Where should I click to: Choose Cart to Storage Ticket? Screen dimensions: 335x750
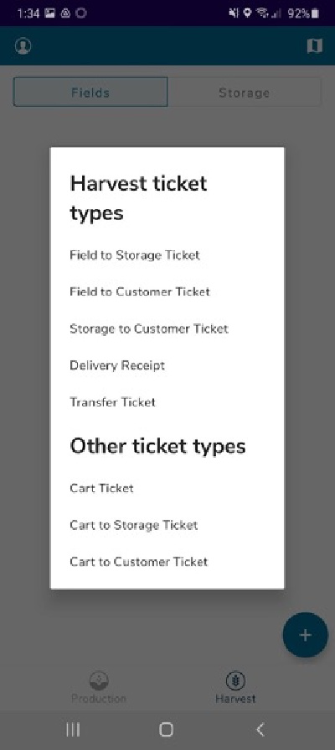(x=134, y=525)
